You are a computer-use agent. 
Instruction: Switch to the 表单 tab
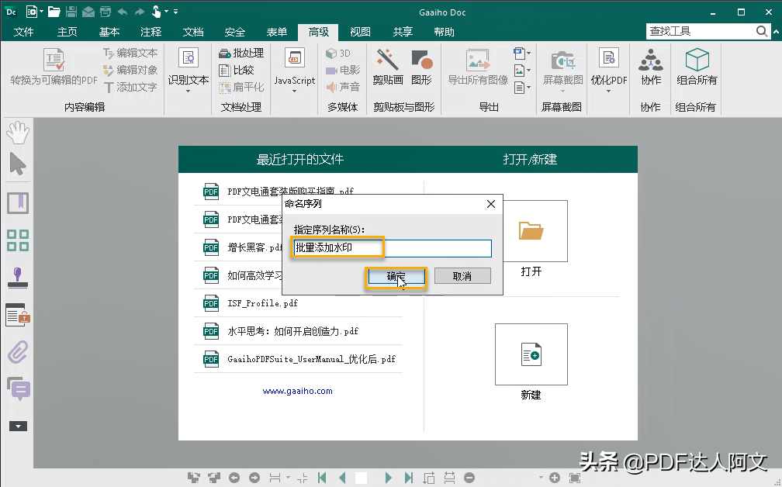276,32
